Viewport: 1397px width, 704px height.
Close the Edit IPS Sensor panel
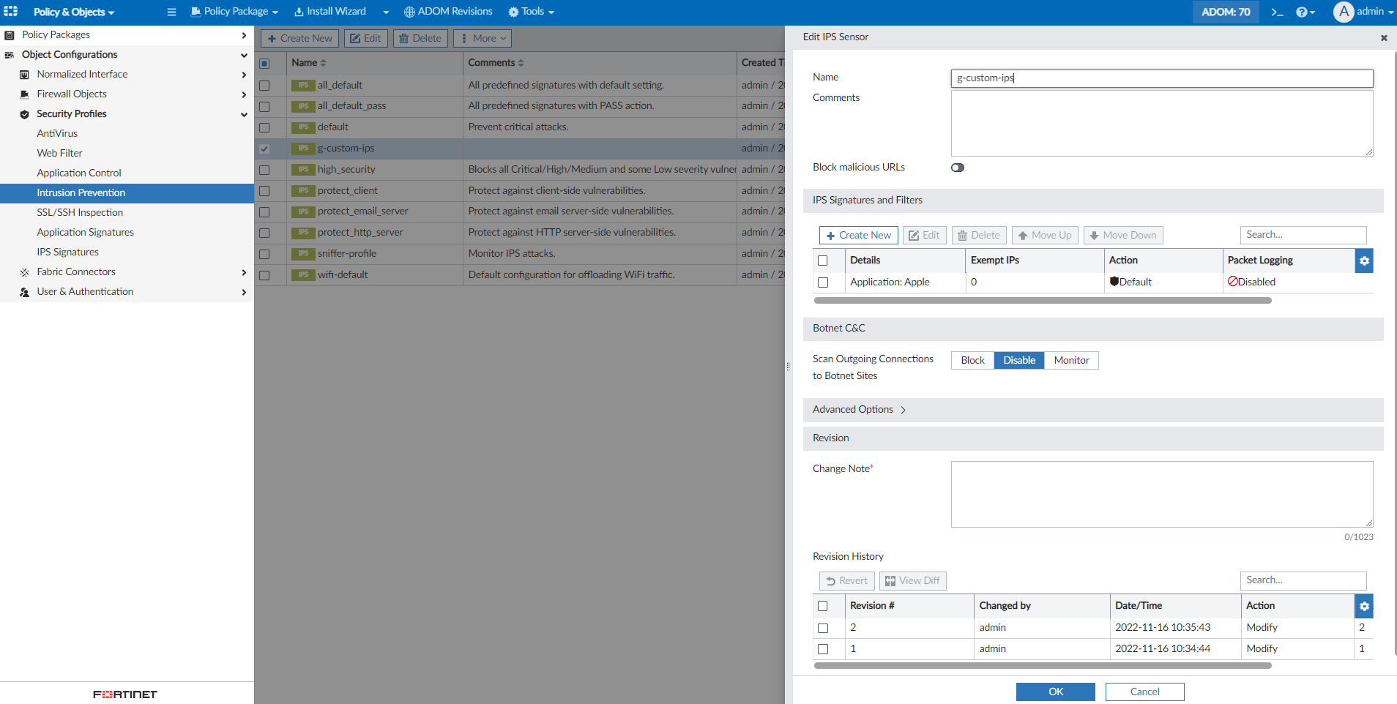tap(1384, 38)
